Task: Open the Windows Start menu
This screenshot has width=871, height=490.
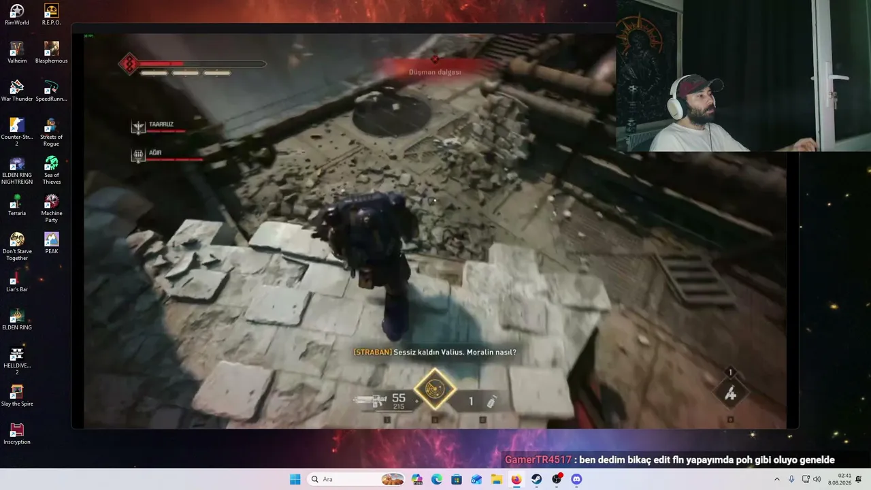Action: (295, 479)
